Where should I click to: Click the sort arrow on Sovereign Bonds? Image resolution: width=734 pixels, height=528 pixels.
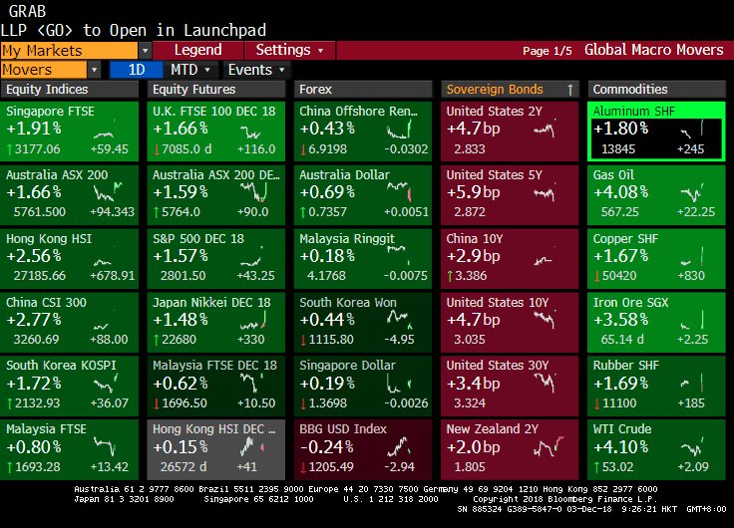(x=570, y=90)
